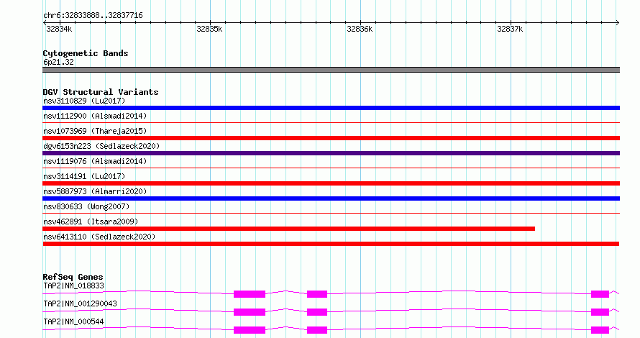
Task: Click the last exon block of TAP2|NM_018833
Action: pos(600,294)
